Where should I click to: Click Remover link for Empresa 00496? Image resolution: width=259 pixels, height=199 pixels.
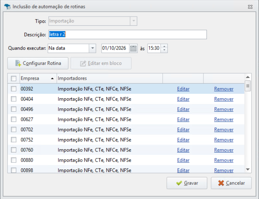point(224,109)
